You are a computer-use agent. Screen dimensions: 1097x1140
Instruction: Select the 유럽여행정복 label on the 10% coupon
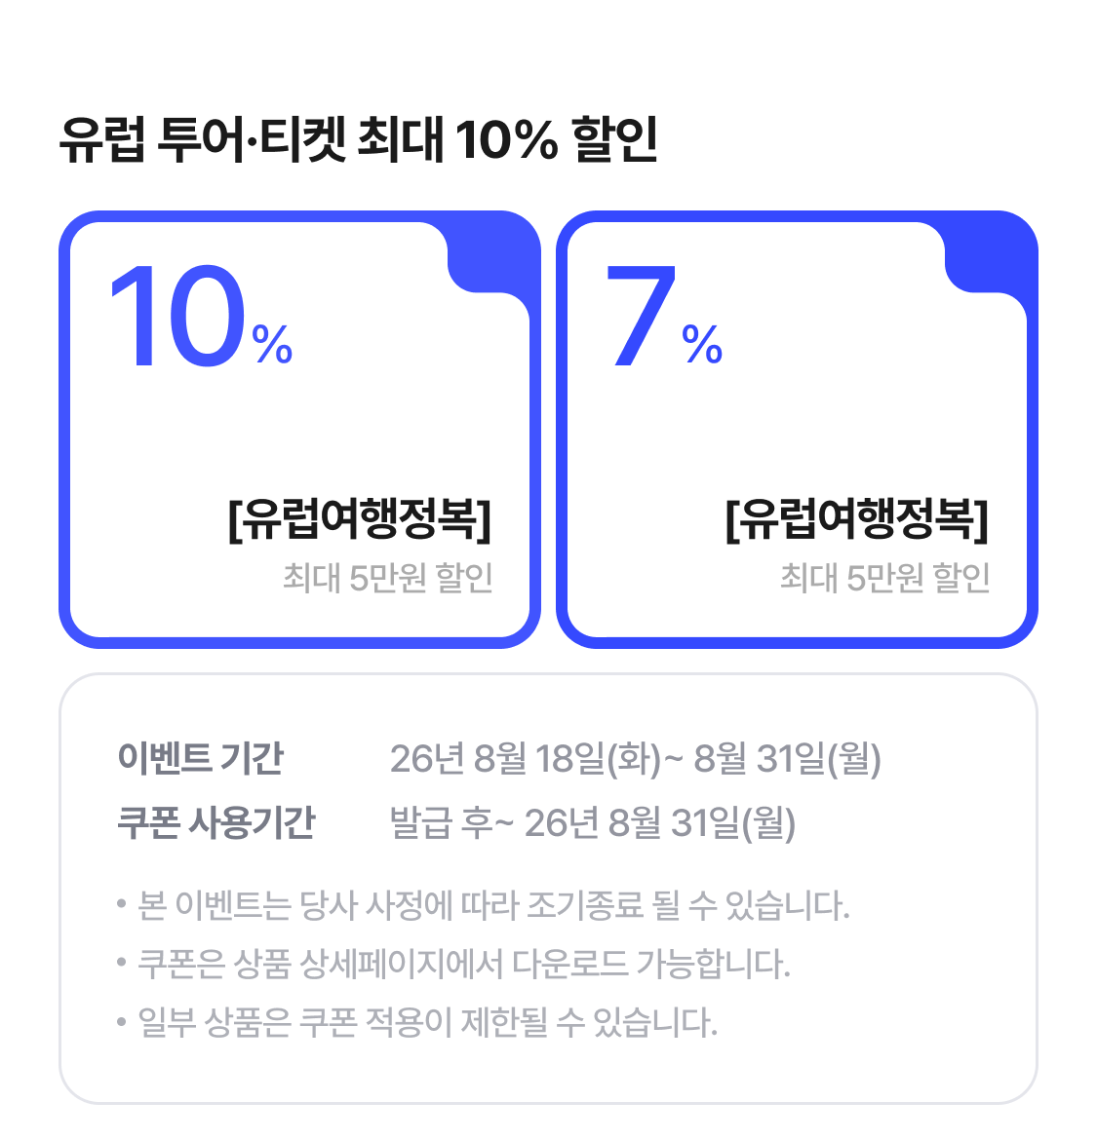(360, 519)
